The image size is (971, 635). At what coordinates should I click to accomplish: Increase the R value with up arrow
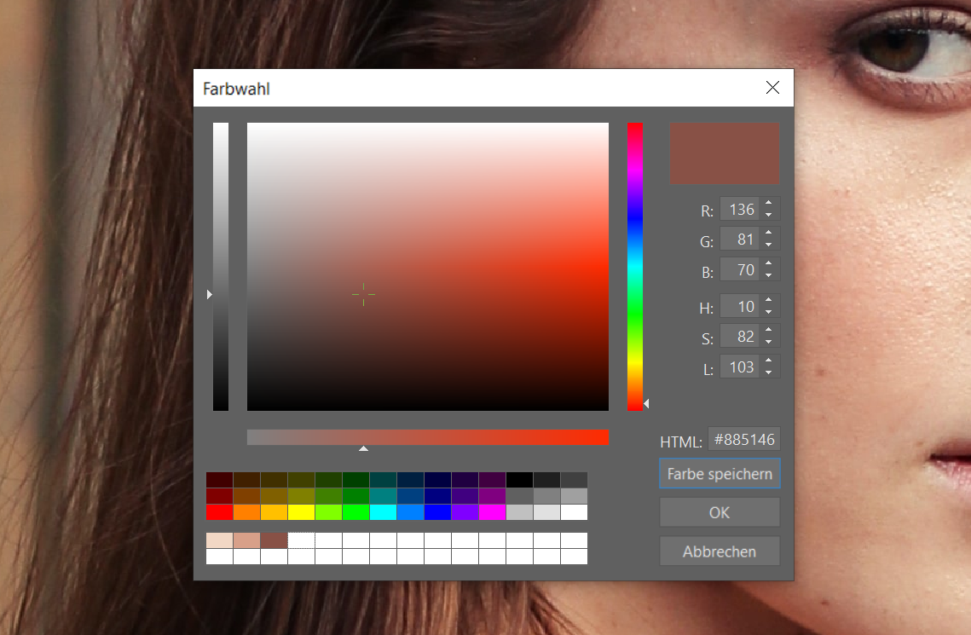pyautogui.click(x=769, y=204)
